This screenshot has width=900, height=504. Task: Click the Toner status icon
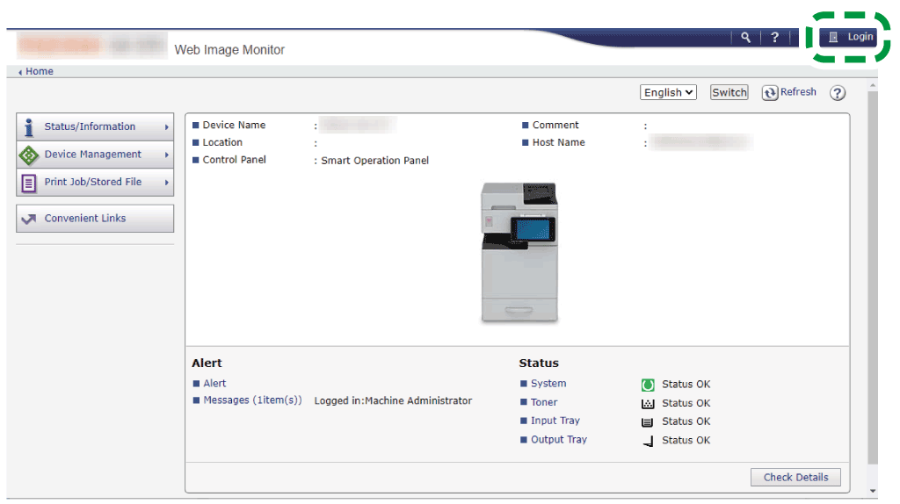click(x=648, y=404)
